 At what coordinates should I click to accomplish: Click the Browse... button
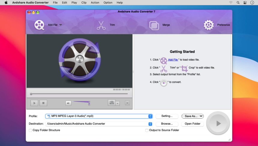tap(167, 124)
